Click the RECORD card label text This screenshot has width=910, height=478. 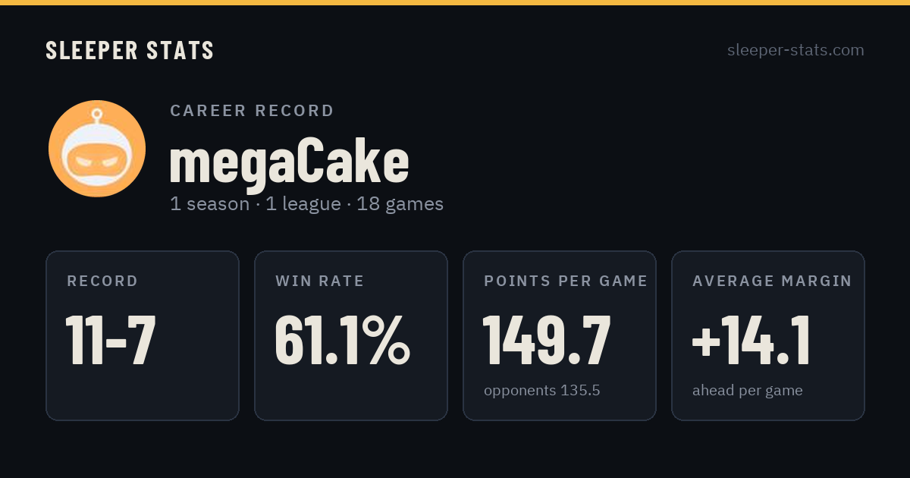102,281
